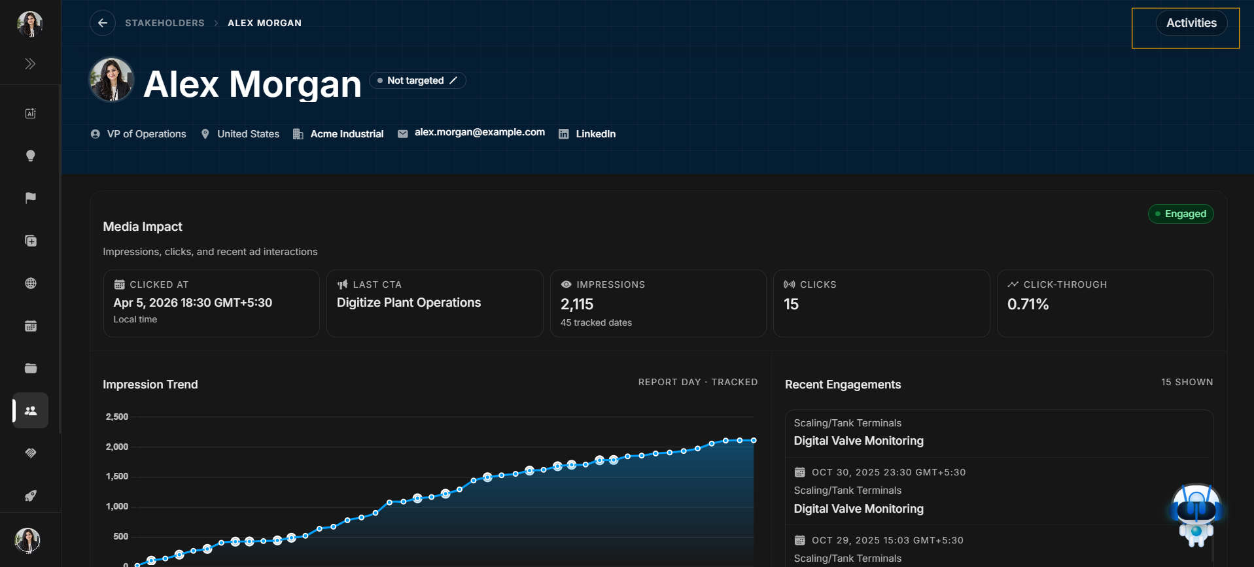Click the LinkedIn logo icon

[x=563, y=134]
